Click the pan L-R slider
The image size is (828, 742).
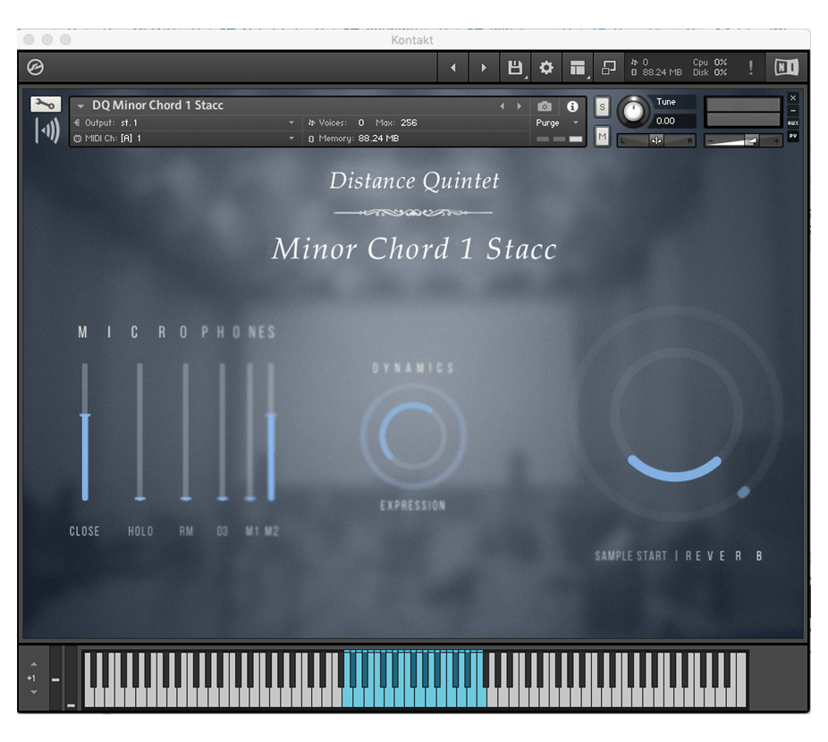[656, 140]
